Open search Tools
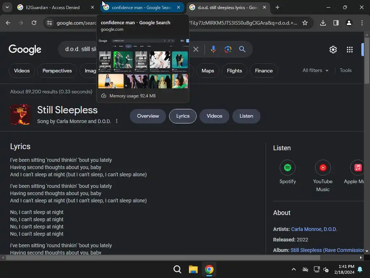 (345, 71)
